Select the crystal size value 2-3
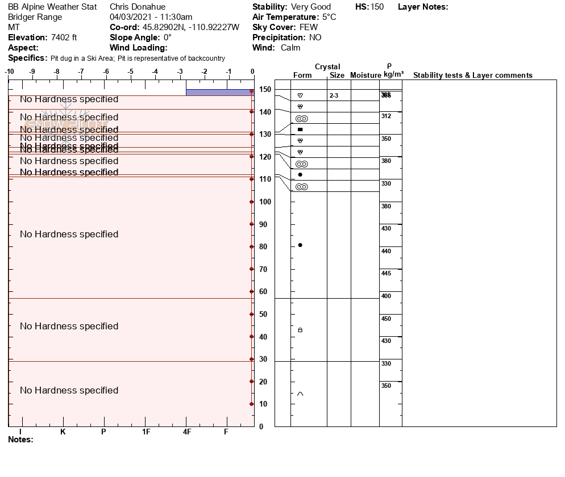Screen dimensions: 565x477 [334, 96]
